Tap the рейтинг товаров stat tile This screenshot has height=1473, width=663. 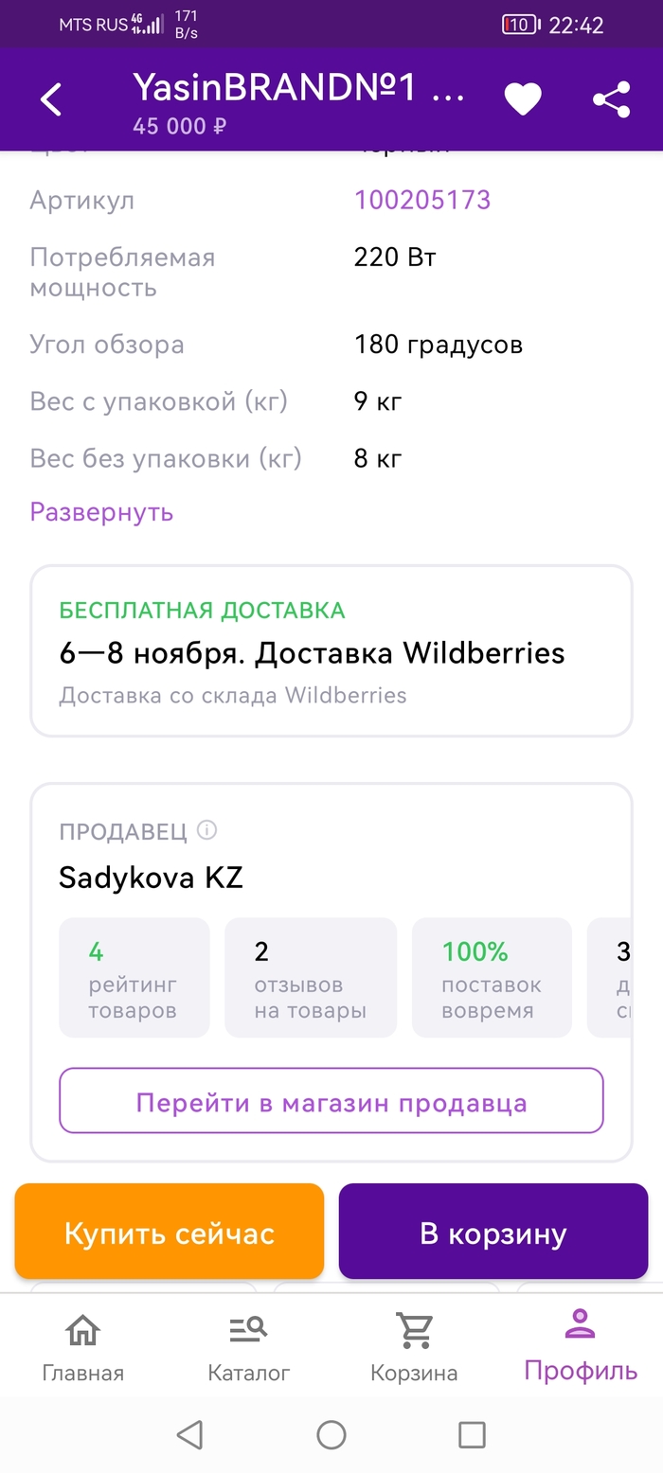(x=134, y=977)
